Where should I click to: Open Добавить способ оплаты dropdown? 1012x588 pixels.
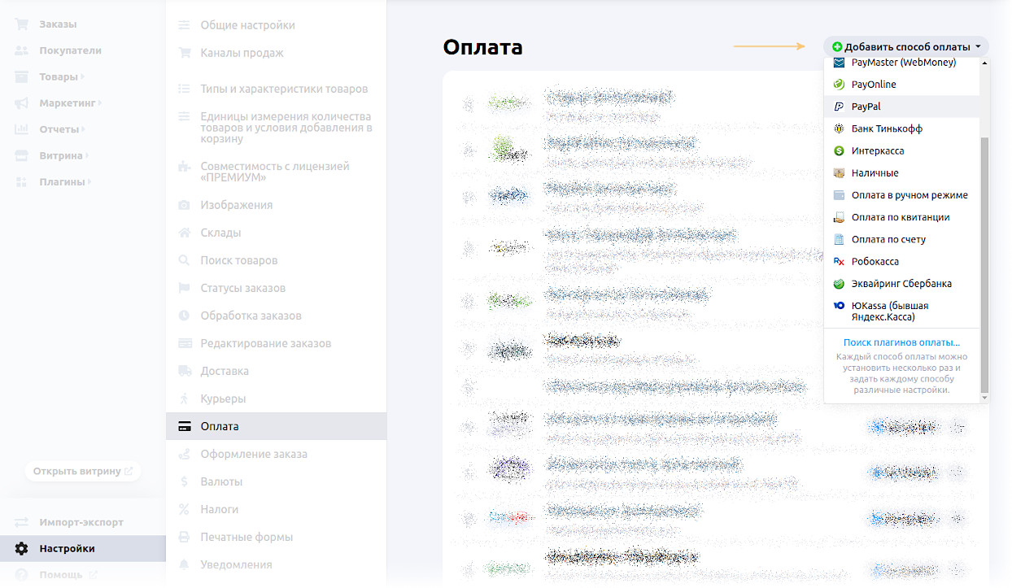click(x=906, y=47)
